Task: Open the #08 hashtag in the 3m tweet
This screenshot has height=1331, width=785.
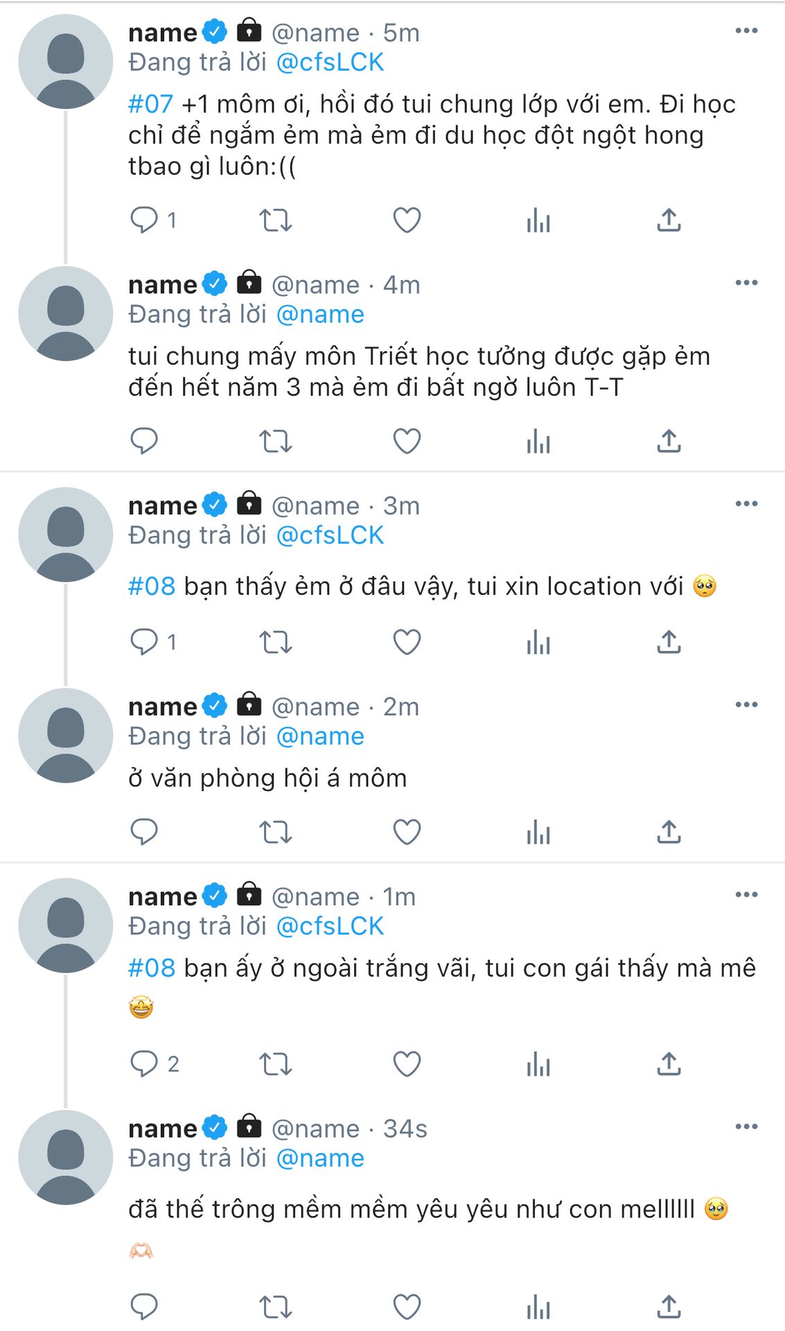Action: click(152, 586)
